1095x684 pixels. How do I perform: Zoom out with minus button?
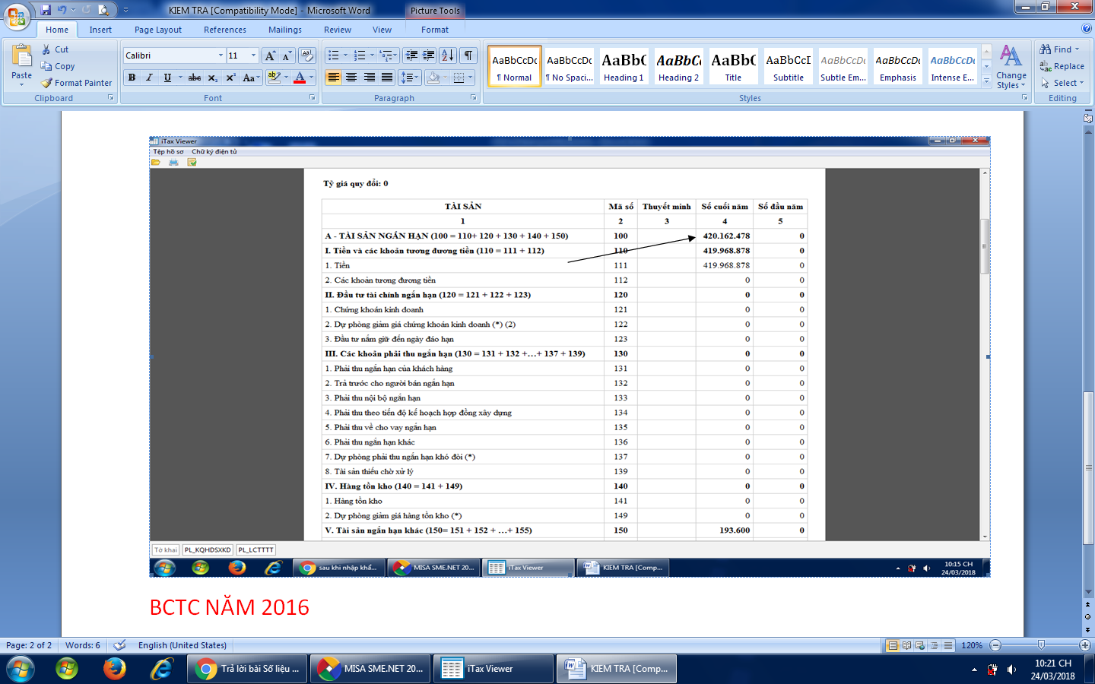[995, 645]
